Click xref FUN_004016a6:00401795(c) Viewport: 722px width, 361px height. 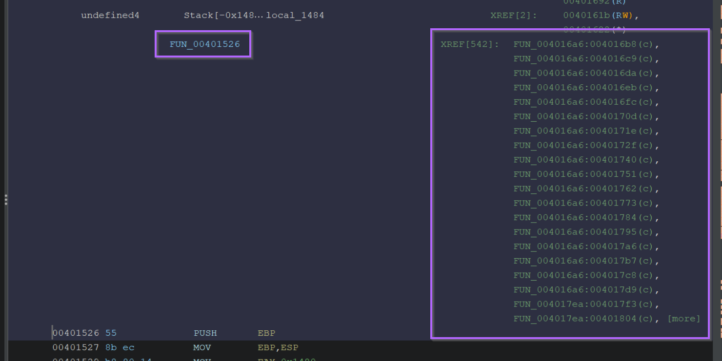[584, 232]
